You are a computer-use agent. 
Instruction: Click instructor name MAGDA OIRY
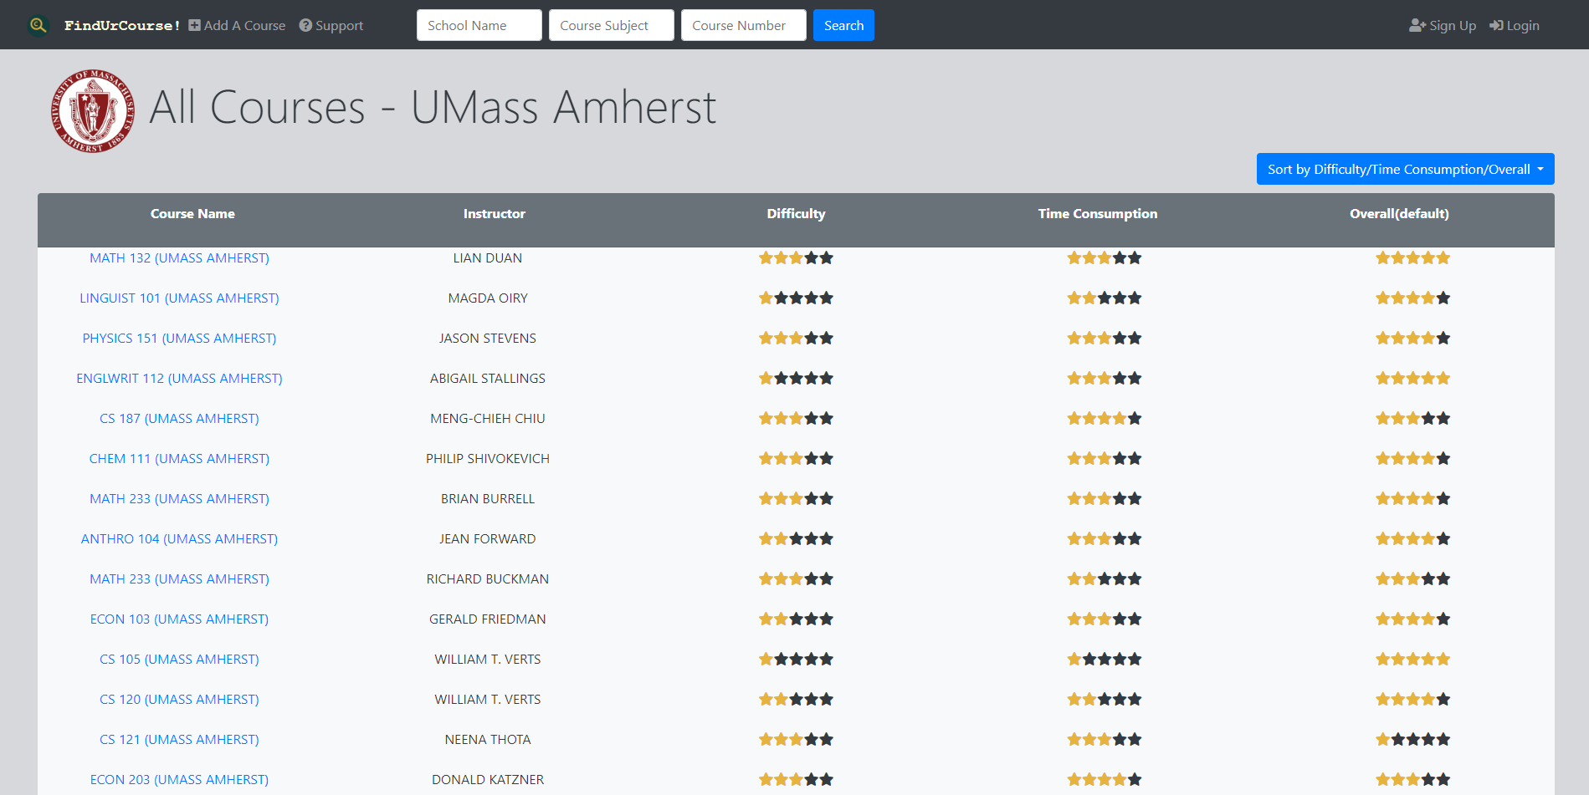click(488, 298)
